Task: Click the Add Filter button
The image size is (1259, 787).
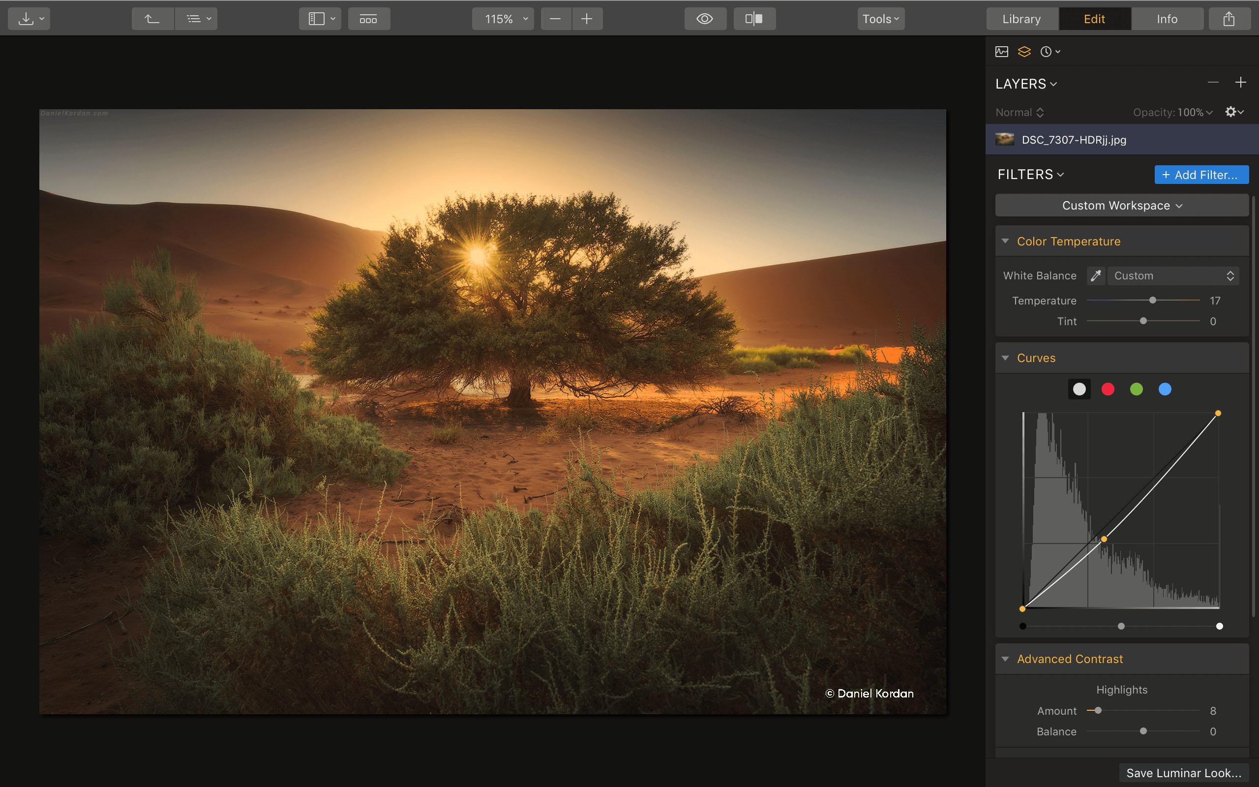Action: pyautogui.click(x=1201, y=174)
